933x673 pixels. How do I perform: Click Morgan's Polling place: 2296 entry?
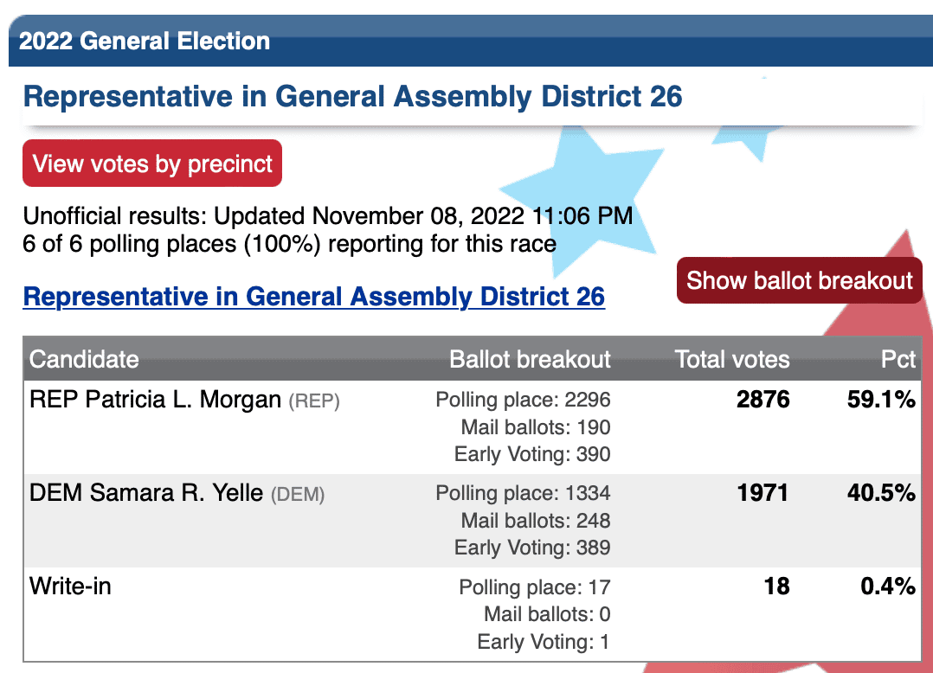[523, 400]
